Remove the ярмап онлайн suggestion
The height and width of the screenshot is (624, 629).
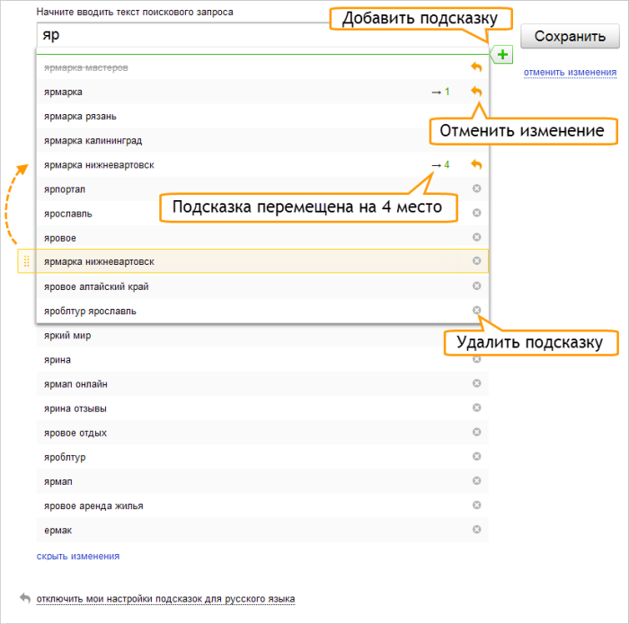(x=476, y=383)
